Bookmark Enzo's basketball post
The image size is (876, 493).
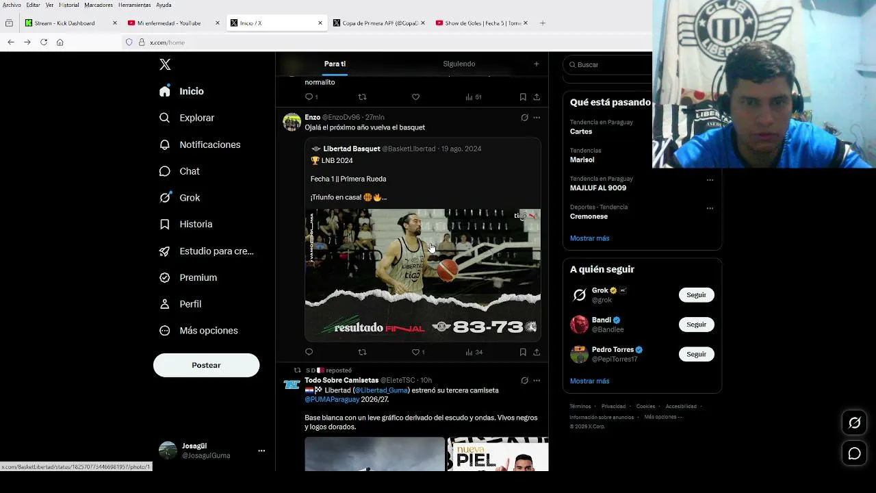523,352
